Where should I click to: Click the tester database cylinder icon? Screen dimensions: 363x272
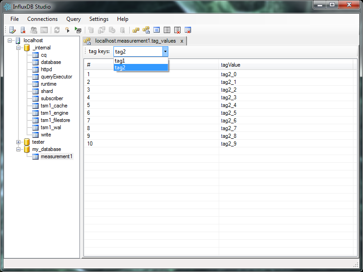pos(27,142)
